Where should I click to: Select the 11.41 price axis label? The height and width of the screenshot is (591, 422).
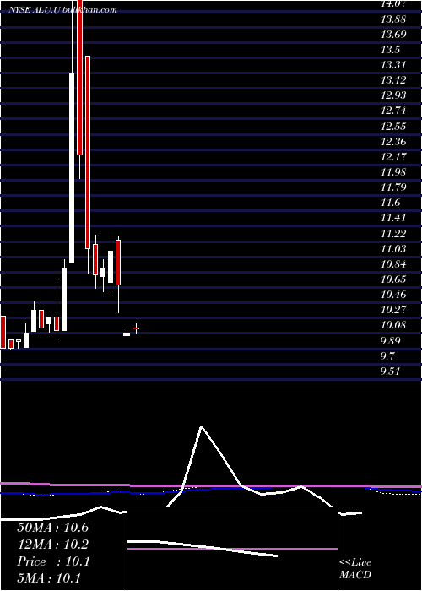click(393, 218)
